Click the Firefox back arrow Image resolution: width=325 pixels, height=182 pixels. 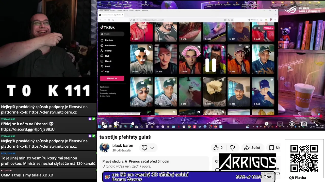click(x=100, y=20)
